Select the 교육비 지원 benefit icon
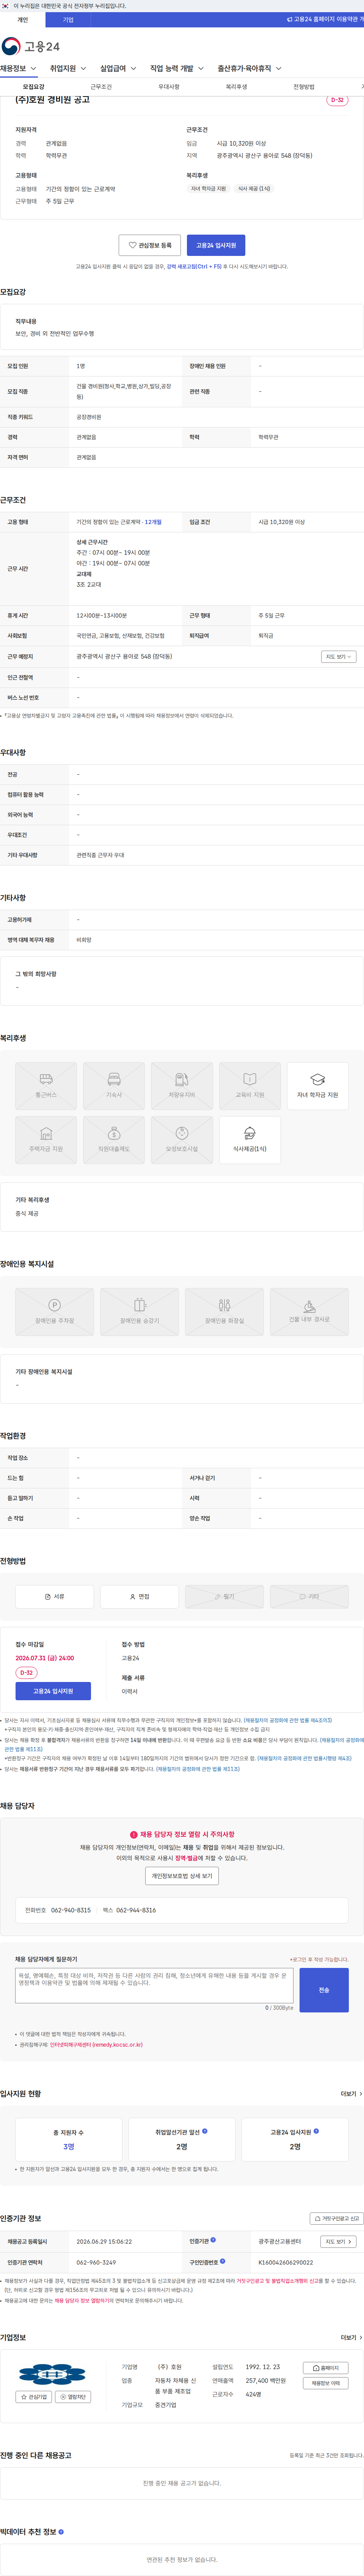 coord(249,1087)
